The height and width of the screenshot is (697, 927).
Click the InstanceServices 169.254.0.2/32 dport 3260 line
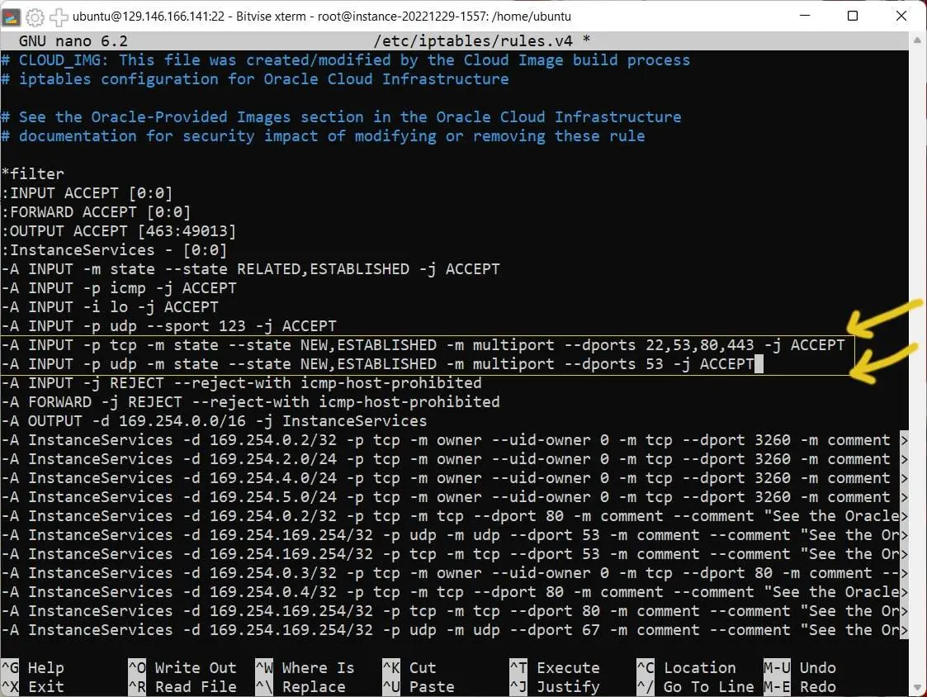[454, 439]
